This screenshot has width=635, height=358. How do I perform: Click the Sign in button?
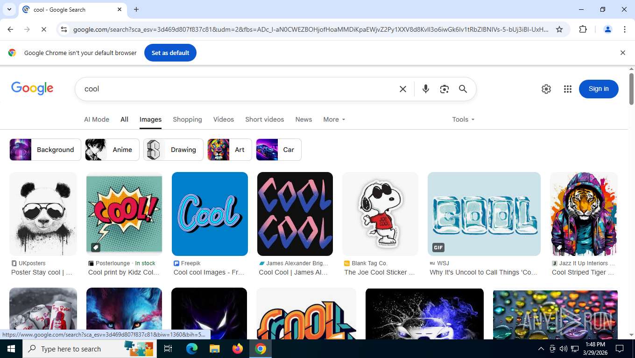pyautogui.click(x=599, y=89)
